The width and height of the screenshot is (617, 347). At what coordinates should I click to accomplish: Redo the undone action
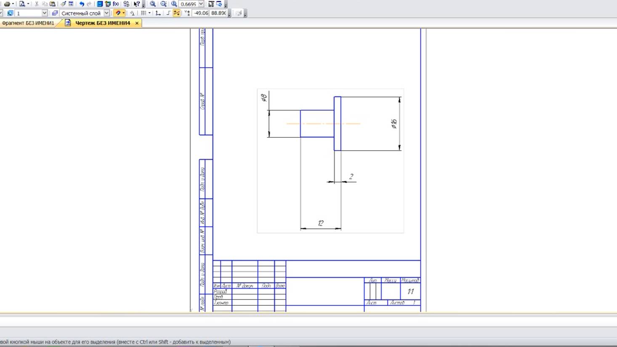[89, 4]
